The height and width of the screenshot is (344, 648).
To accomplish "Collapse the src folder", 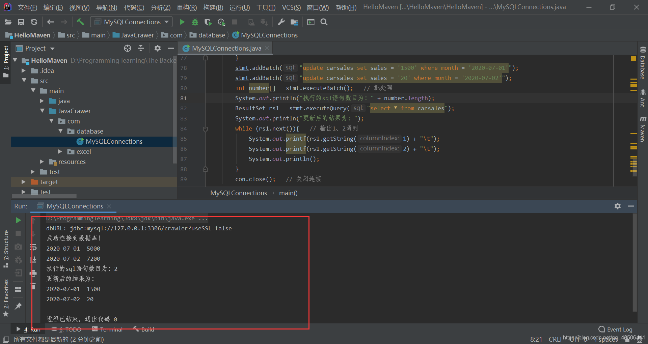I will [24, 81].
